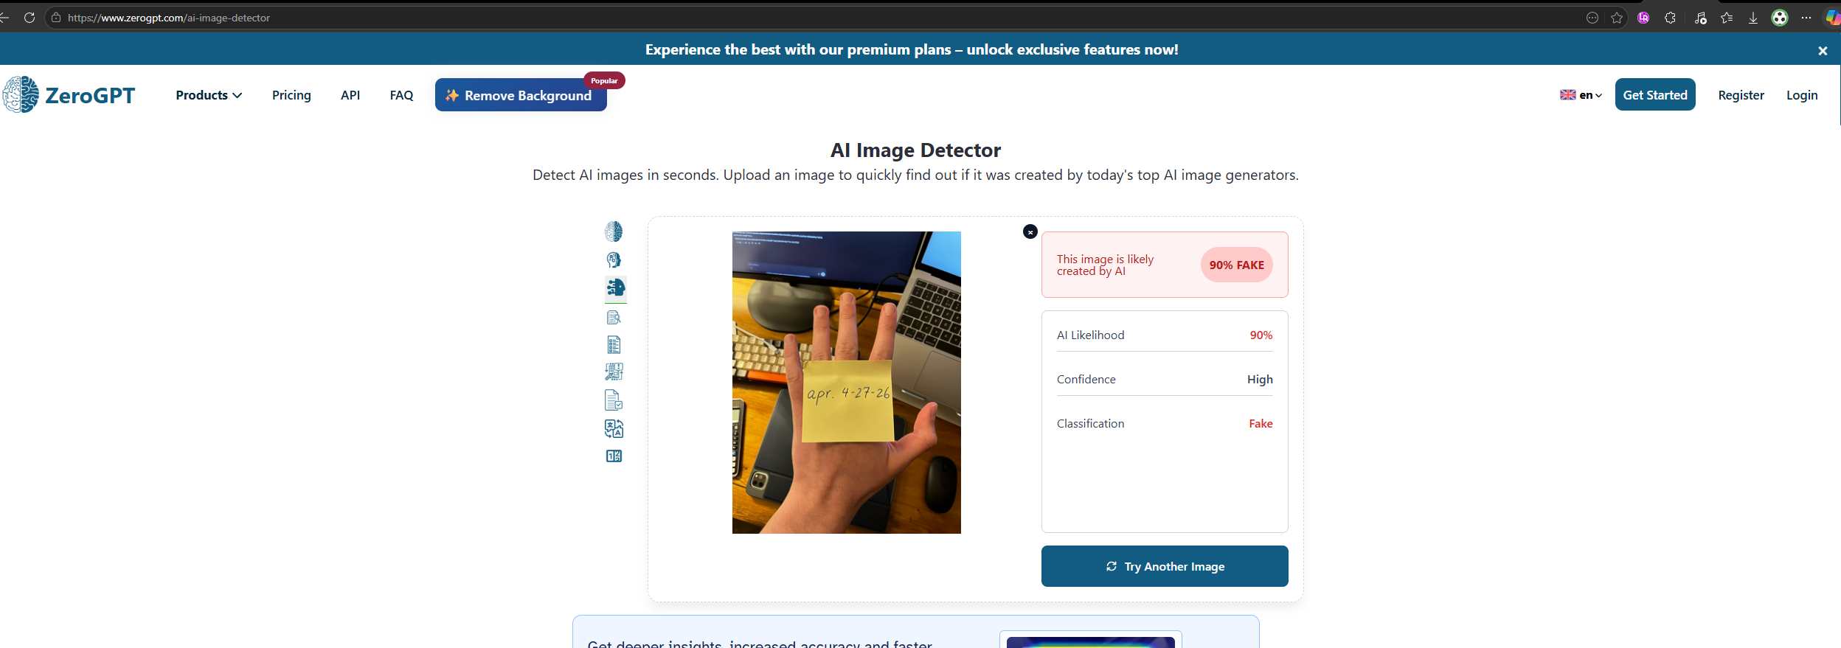Image resolution: width=1841 pixels, height=648 pixels.
Task: Click the premium plans banner text
Action: (x=912, y=49)
